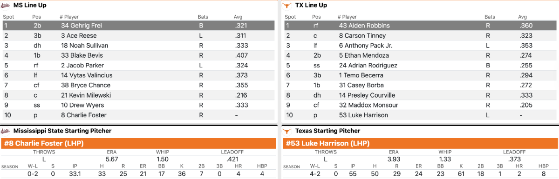Select Gehrig Frei lineup row
559x179 pixels.
[138, 26]
